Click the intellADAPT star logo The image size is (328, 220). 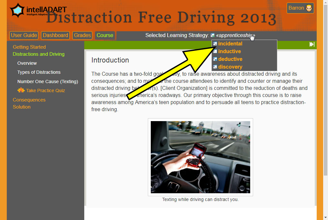coord(17,10)
